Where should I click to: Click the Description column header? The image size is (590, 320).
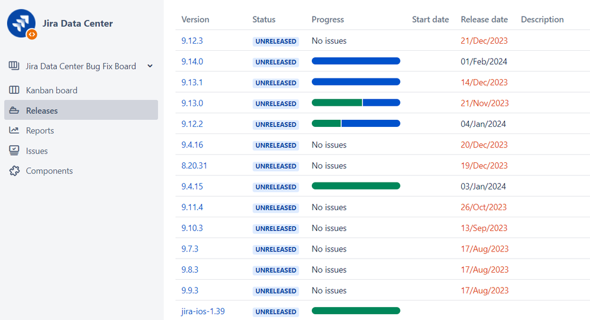542,19
